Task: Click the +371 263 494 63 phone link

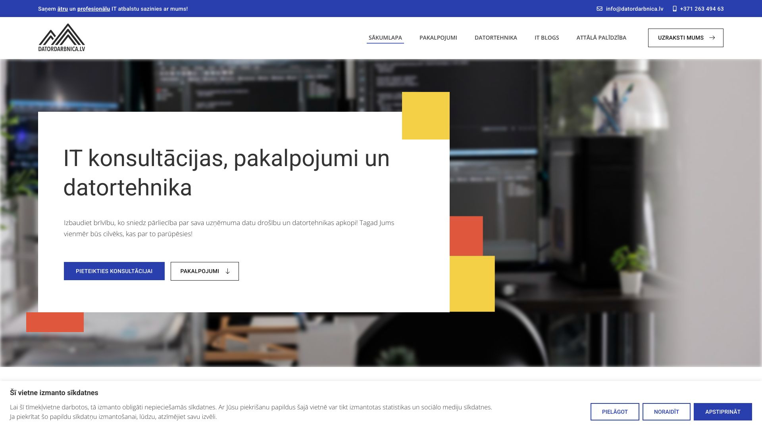Action: click(701, 9)
